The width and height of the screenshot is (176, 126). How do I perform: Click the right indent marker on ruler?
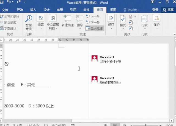pyautogui.click(x=58, y=41)
